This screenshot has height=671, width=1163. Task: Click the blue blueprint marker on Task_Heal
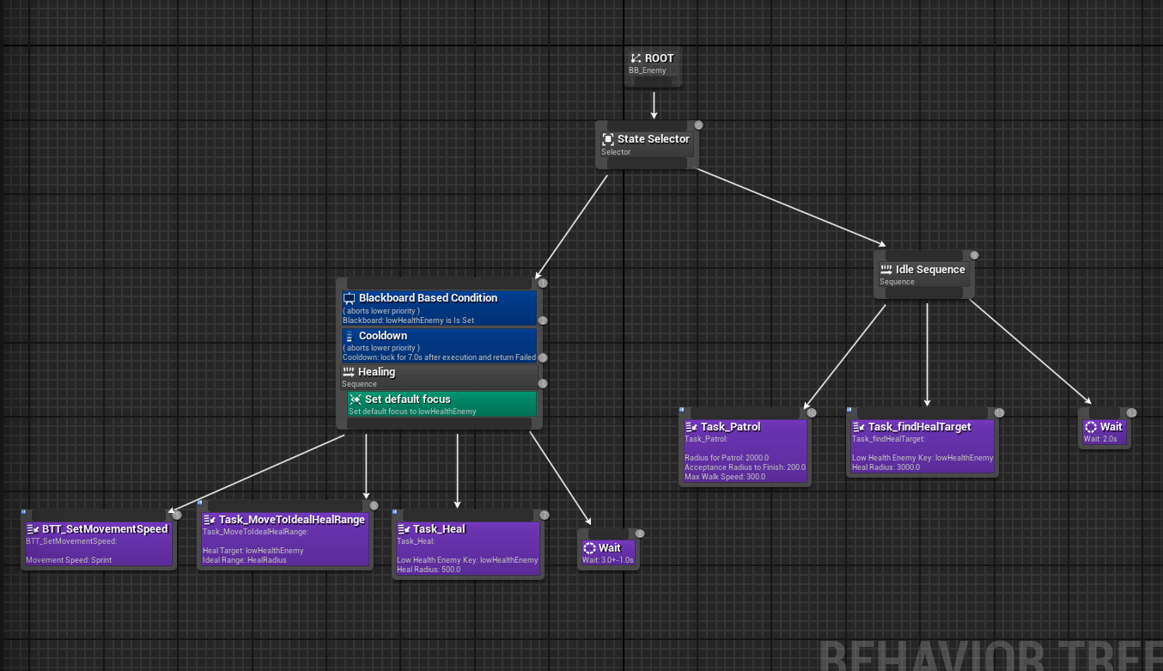[x=395, y=513]
